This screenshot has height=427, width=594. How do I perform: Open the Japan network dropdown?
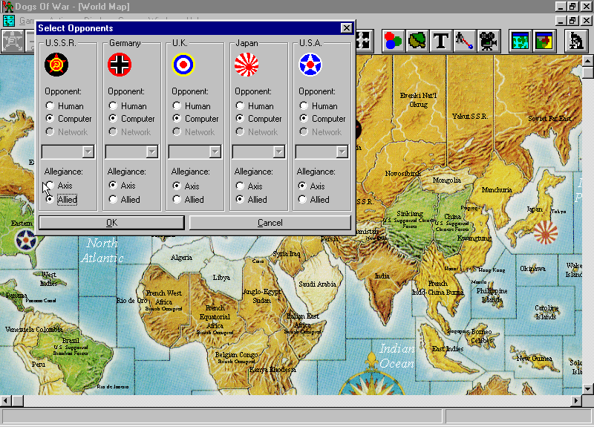pyautogui.click(x=279, y=152)
